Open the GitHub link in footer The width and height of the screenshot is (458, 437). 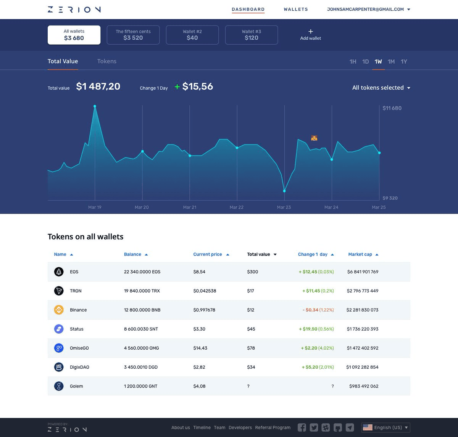point(338,427)
